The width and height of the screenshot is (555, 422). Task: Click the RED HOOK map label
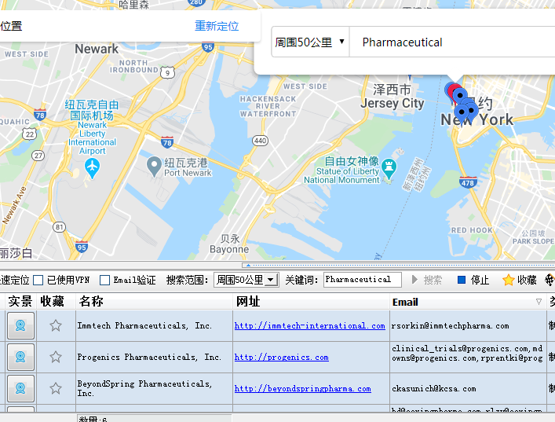tap(472, 230)
